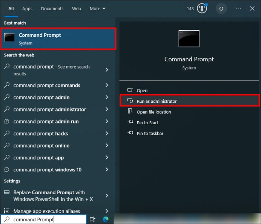Expand arrow for 'command prompt administrator'
This screenshot has height=224, width=261.
(107, 109)
